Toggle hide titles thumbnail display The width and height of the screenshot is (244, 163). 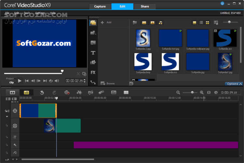pos(194,23)
